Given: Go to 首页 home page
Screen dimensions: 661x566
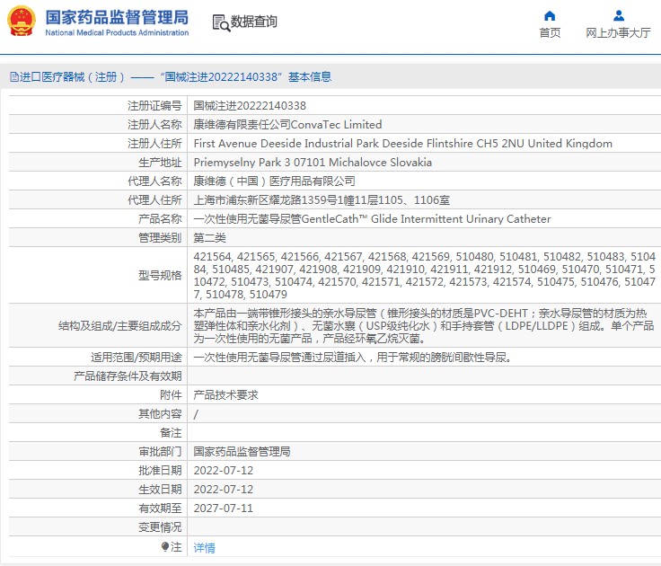Looking at the screenshot, I should (x=551, y=33).
